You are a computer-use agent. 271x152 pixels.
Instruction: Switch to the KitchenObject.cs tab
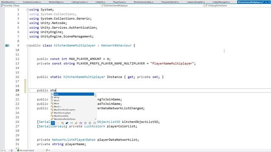coord(56,2)
